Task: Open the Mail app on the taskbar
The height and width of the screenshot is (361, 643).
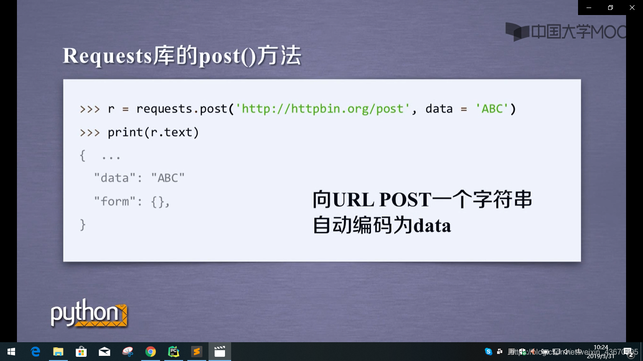Action: point(104,352)
